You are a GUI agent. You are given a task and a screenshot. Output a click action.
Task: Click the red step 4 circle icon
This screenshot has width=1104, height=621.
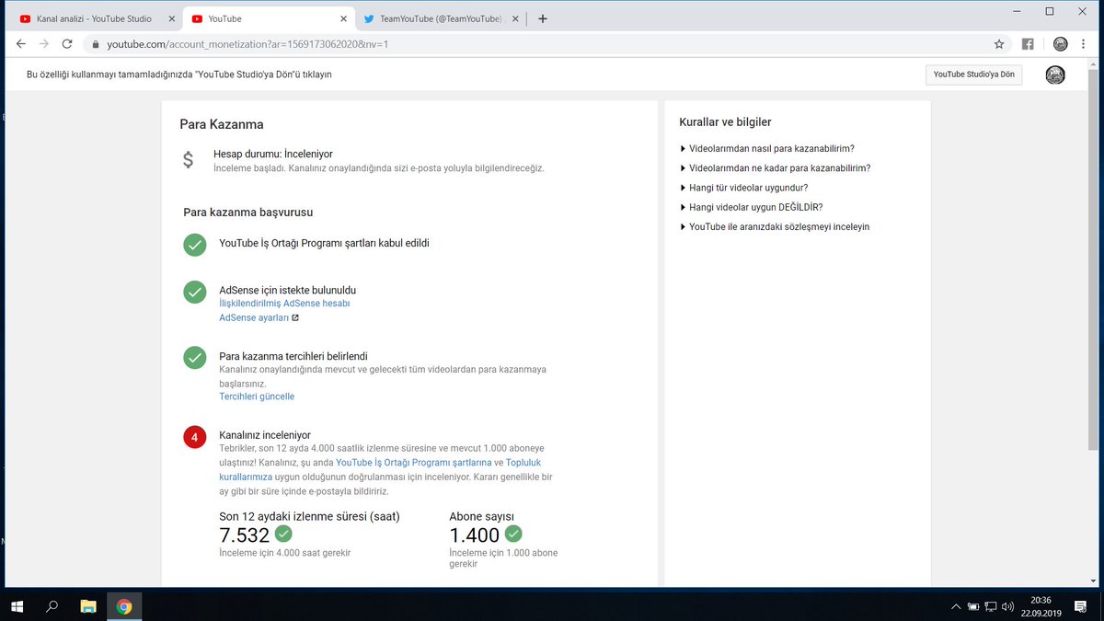194,437
